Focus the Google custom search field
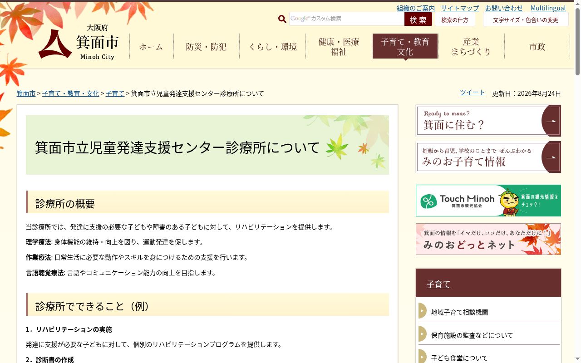581x363 pixels. pyautogui.click(x=347, y=19)
